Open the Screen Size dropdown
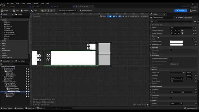This screenshot has height=112, width=199. click(x=134, y=16)
